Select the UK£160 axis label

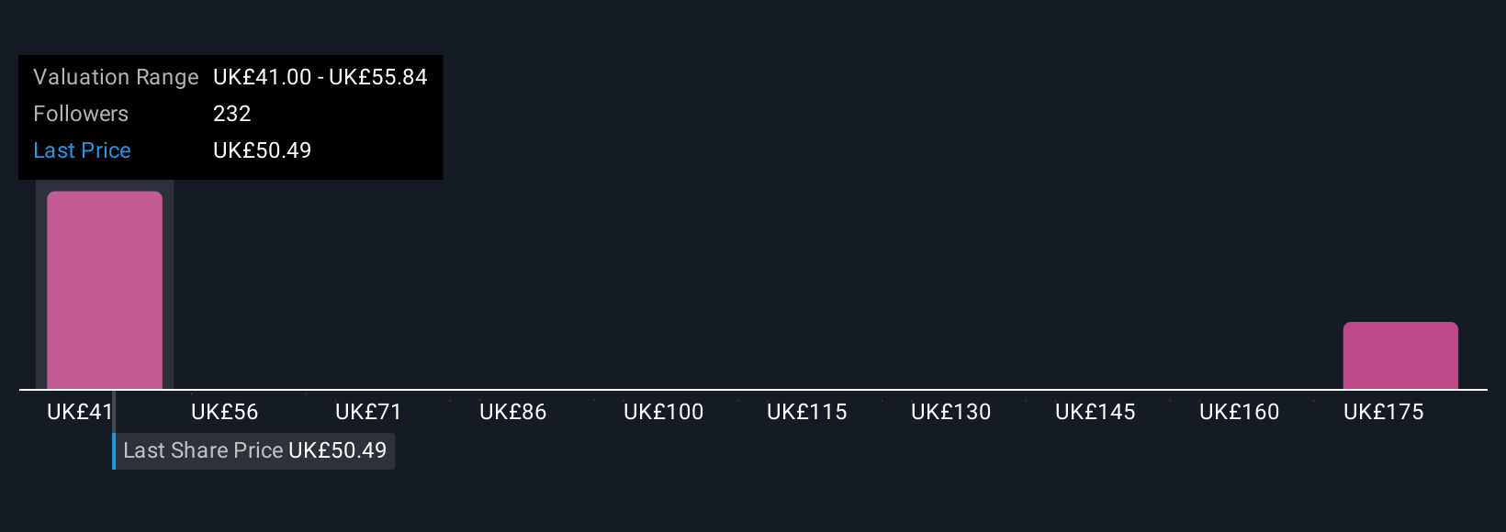1239,412
